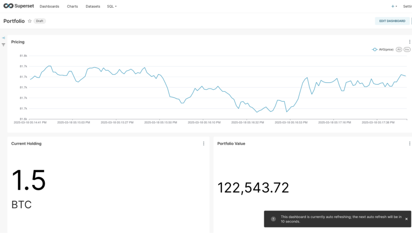The width and height of the screenshot is (412, 233).
Task: Click the Superset logo
Action: (x=19, y=6)
